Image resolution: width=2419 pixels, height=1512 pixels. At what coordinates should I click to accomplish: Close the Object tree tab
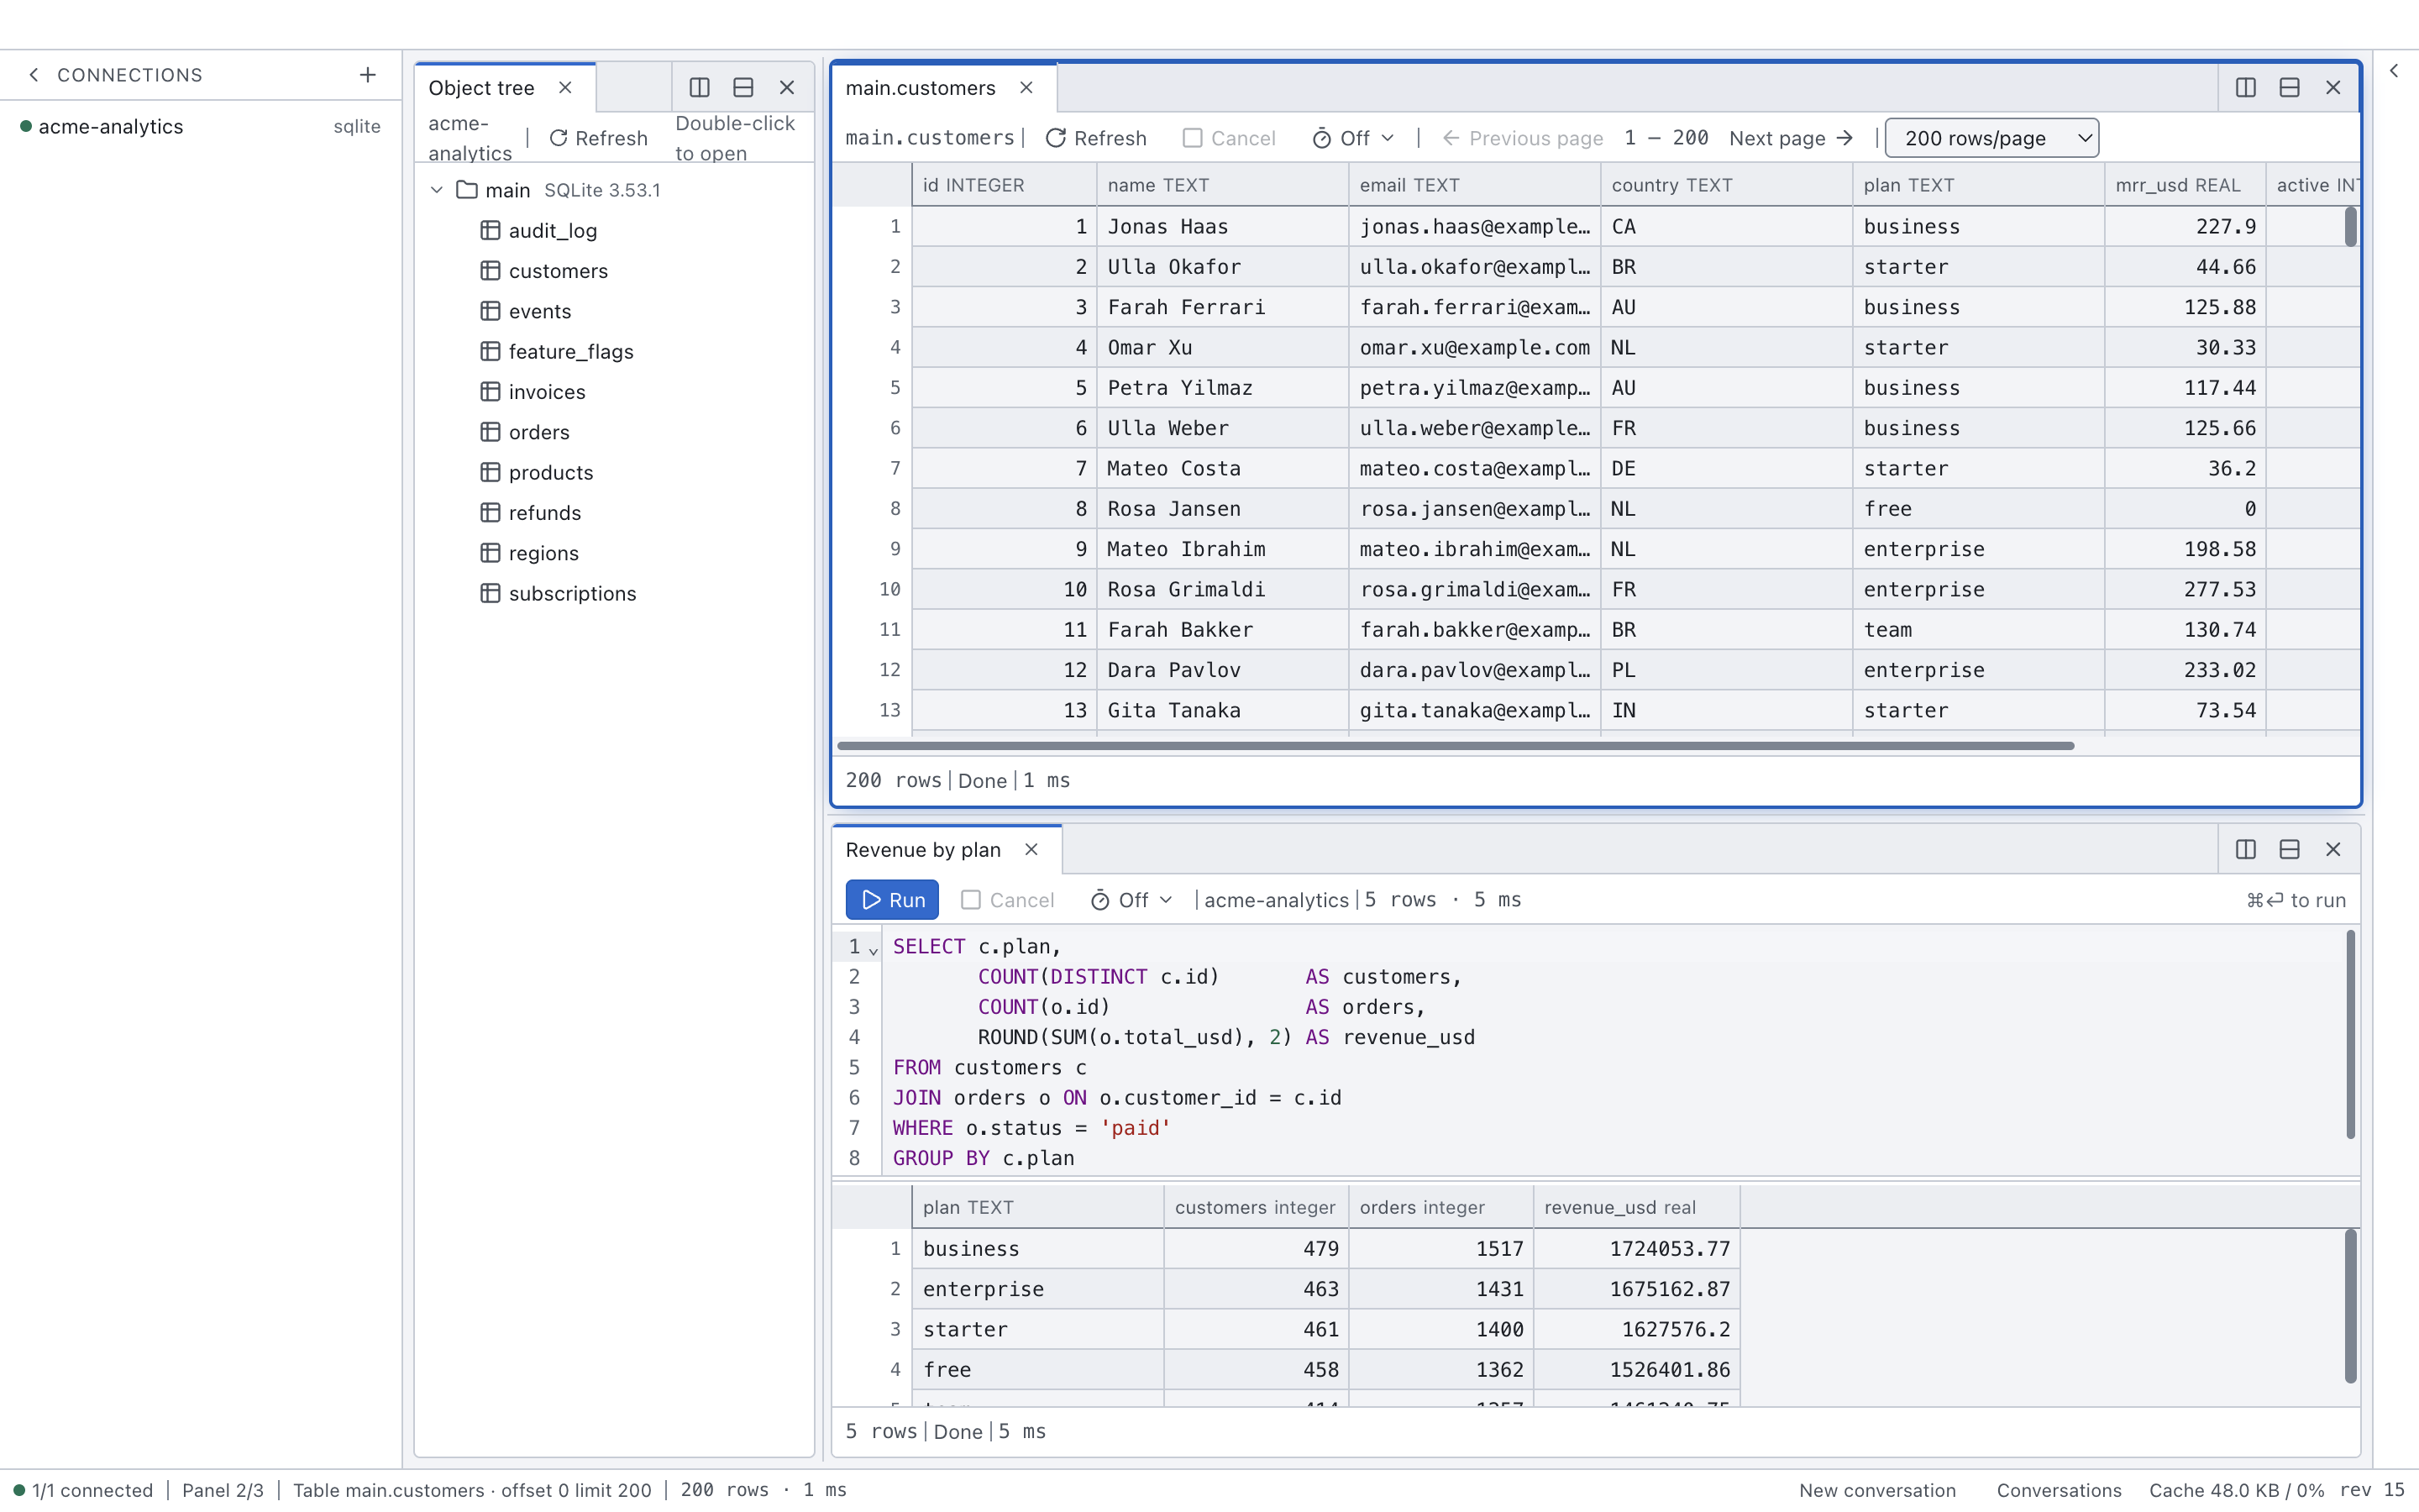pos(566,88)
